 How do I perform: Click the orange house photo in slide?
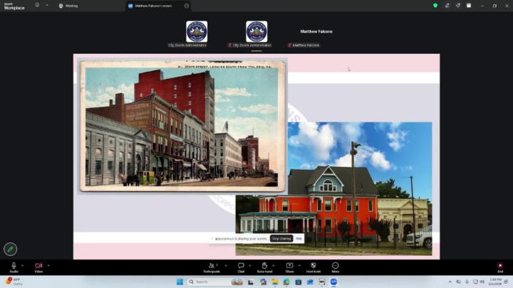coord(333,188)
